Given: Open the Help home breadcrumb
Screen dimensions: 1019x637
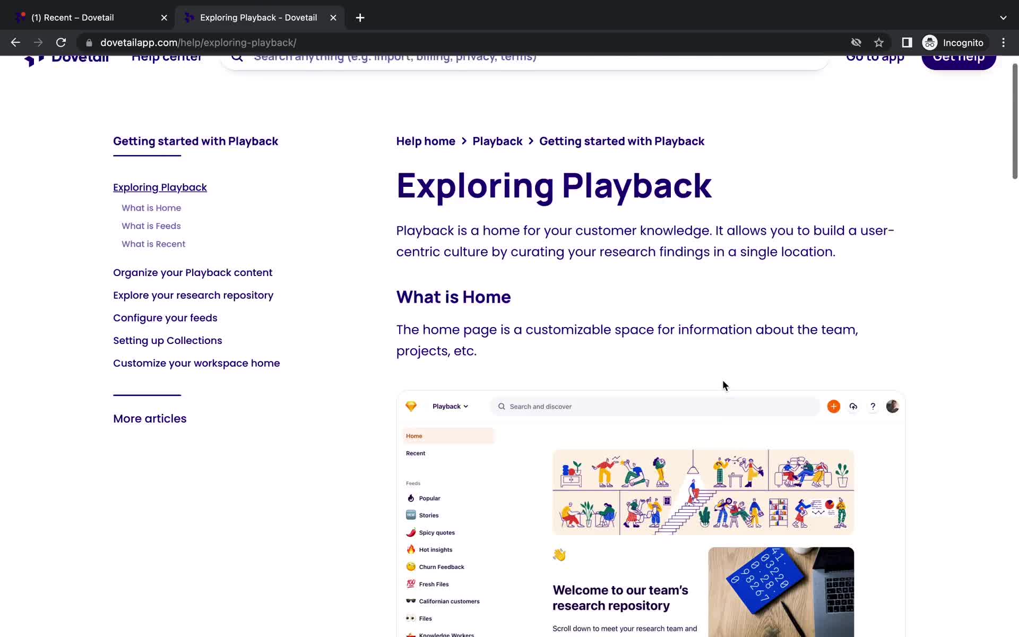Looking at the screenshot, I should (426, 141).
